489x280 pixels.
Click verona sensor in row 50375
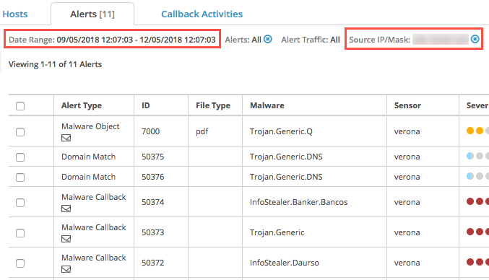coord(407,157)
